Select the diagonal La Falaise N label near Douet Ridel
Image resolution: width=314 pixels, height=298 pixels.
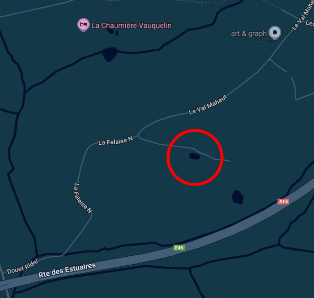pos(83,198)
